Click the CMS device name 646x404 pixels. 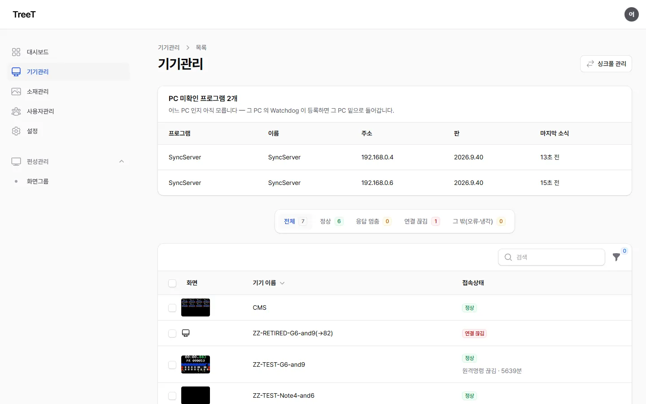[x=260, y=307]
